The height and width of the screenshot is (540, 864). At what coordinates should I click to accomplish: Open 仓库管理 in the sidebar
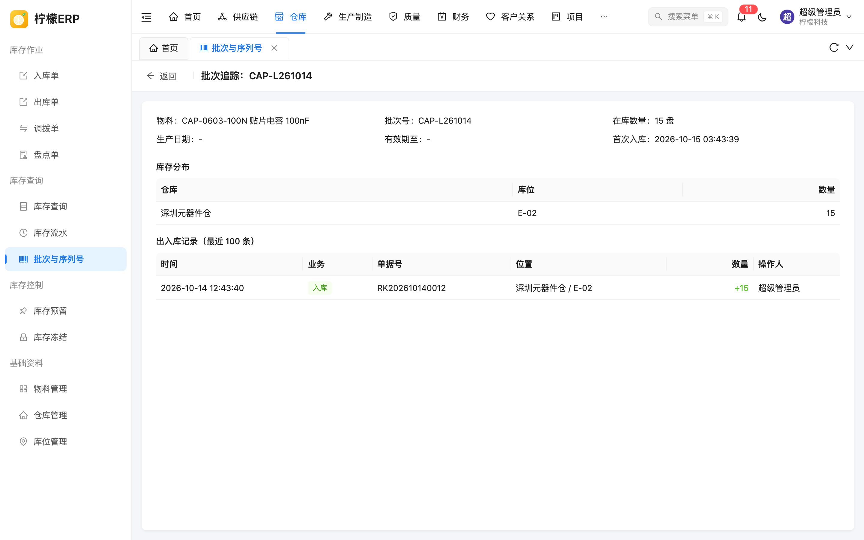[66, 415]
